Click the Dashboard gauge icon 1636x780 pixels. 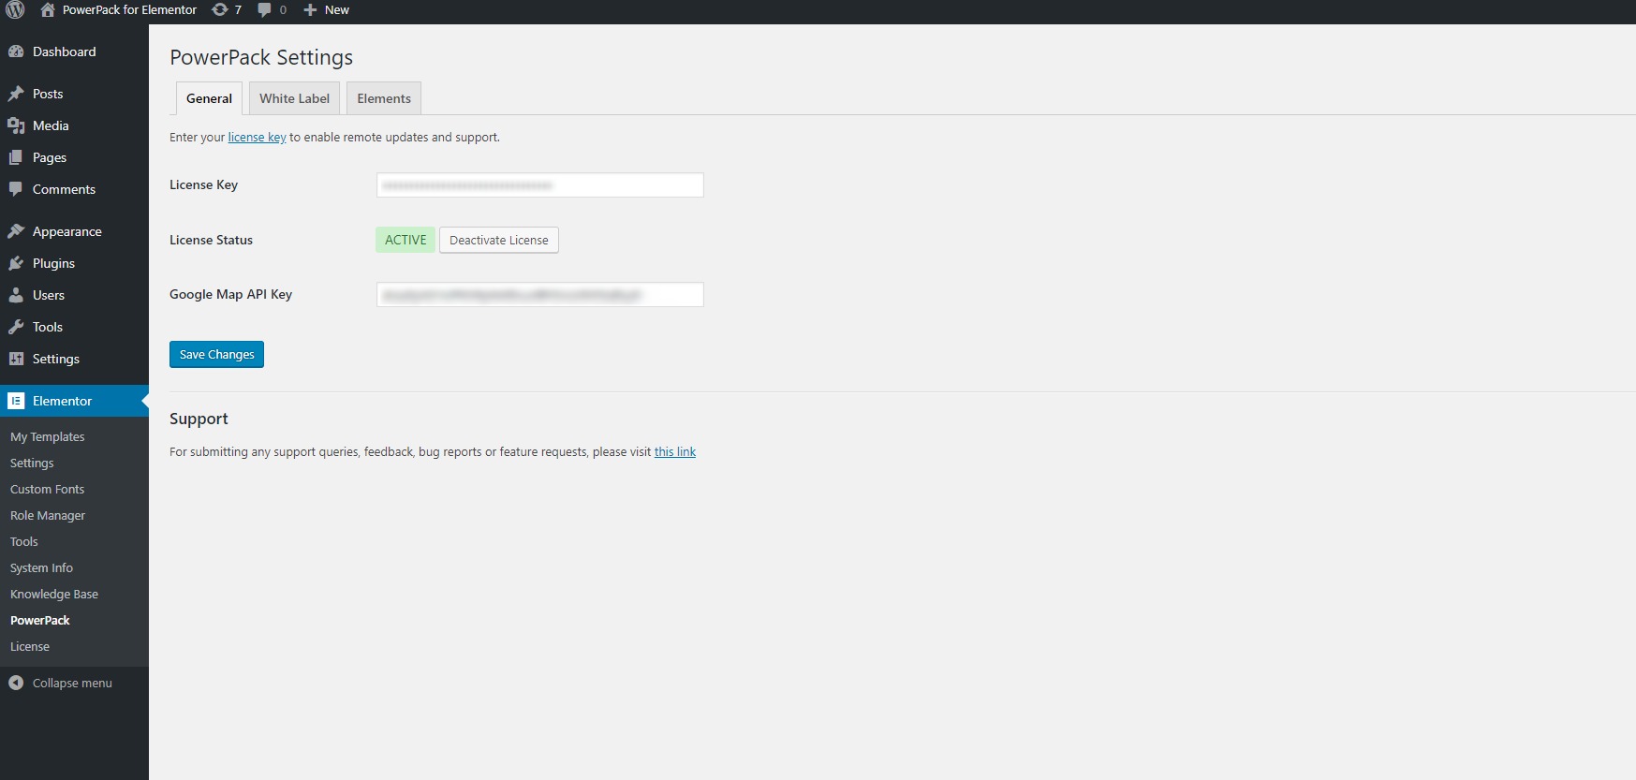pos(16,52)
